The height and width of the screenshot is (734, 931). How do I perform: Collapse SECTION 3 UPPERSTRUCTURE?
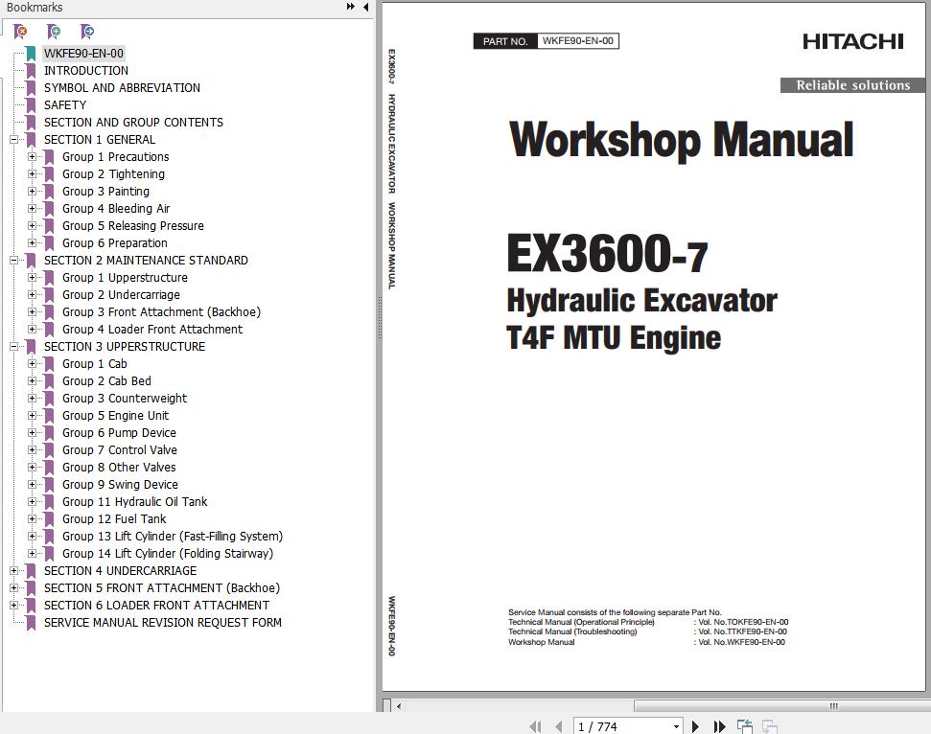(13, 347)
